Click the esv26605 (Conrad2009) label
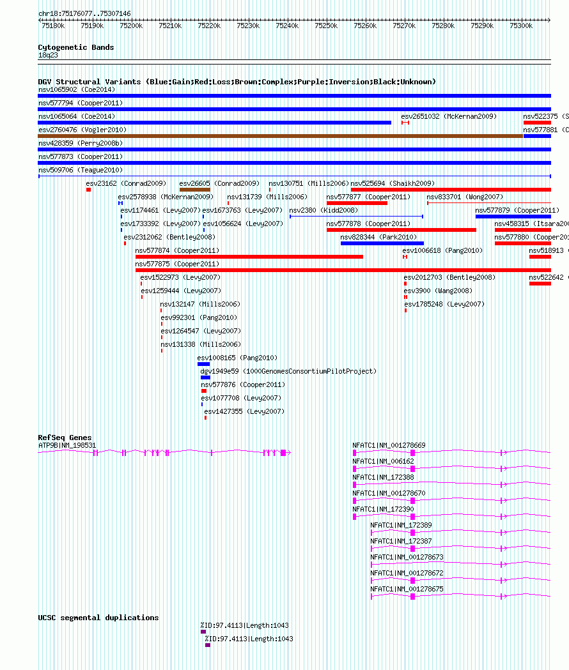569x670 pixels. coord(219,183)
